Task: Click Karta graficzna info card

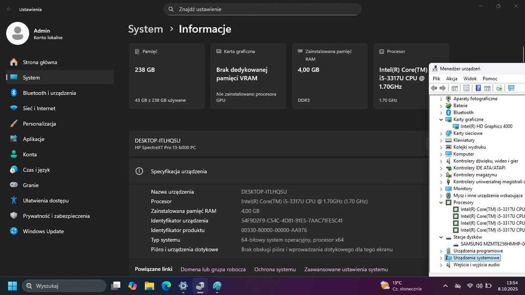Action: (x=248, y=76)
